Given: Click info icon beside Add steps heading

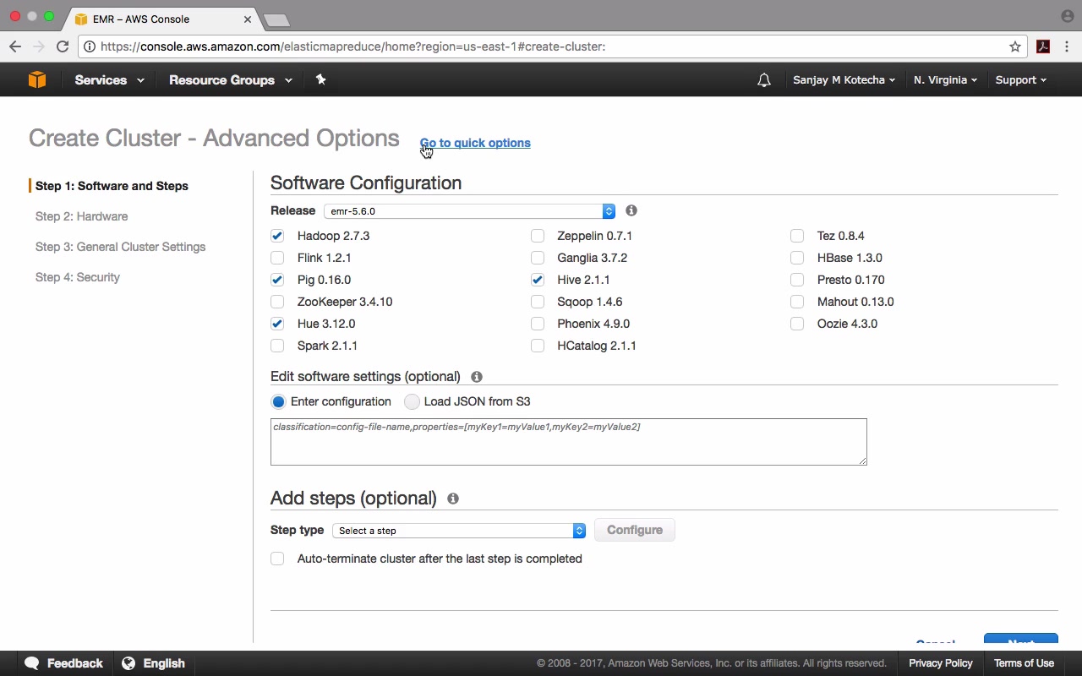Looking at the screenshot, I should 453,499.
